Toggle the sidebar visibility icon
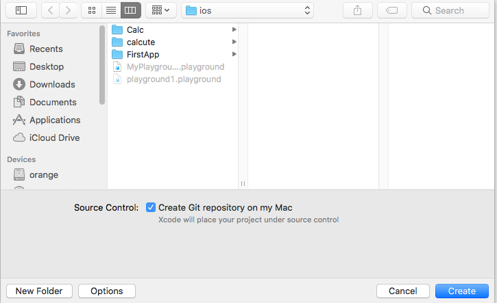Viewport: 497px width, 303px height. 21,10
